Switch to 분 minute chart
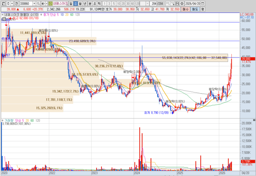This screenshot has height=176, width=256. point(90,3)
